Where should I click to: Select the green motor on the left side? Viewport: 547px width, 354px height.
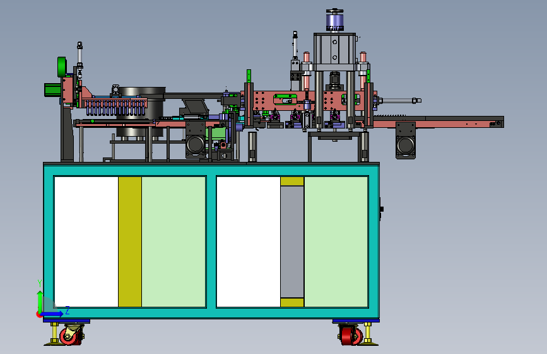52,90
